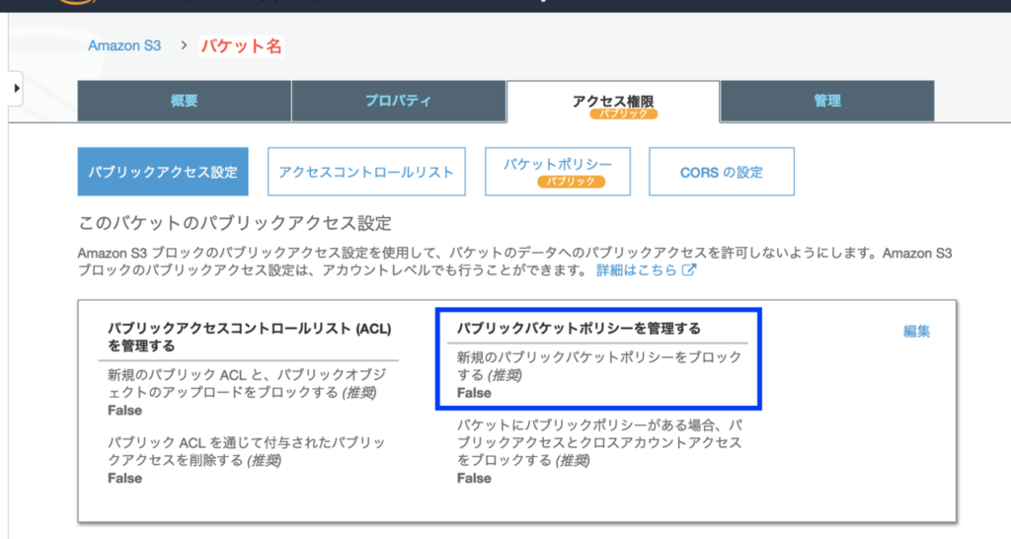1011x539 pixels.
Task: Open the Amazon S3 breadcrumb link
Action: (x=124, y=45)
